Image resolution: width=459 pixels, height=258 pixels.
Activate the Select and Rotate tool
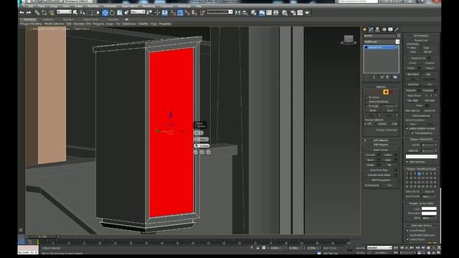pyautogui.click(x=112, y=13)
